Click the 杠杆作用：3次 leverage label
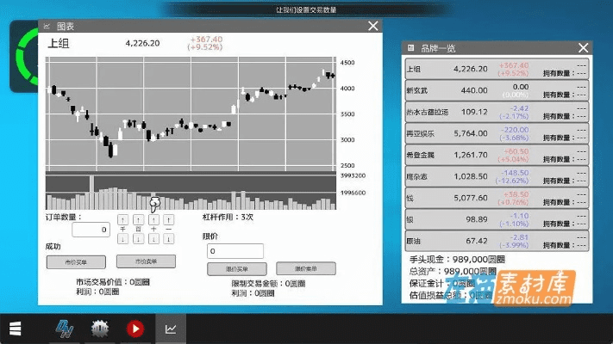Image resolution: width=613 pixels, height=344 pixels. pyautogui.click(x=228, y=218)
